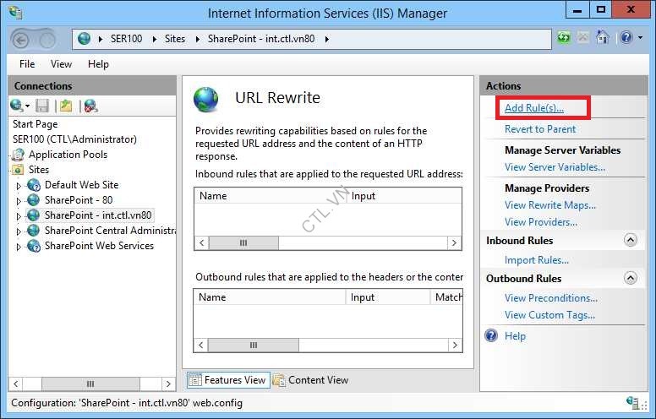The width and height of the screenshot is (656, 419).
Task: Click outbound rules scrollbar thumb
Action: point(254,345)
